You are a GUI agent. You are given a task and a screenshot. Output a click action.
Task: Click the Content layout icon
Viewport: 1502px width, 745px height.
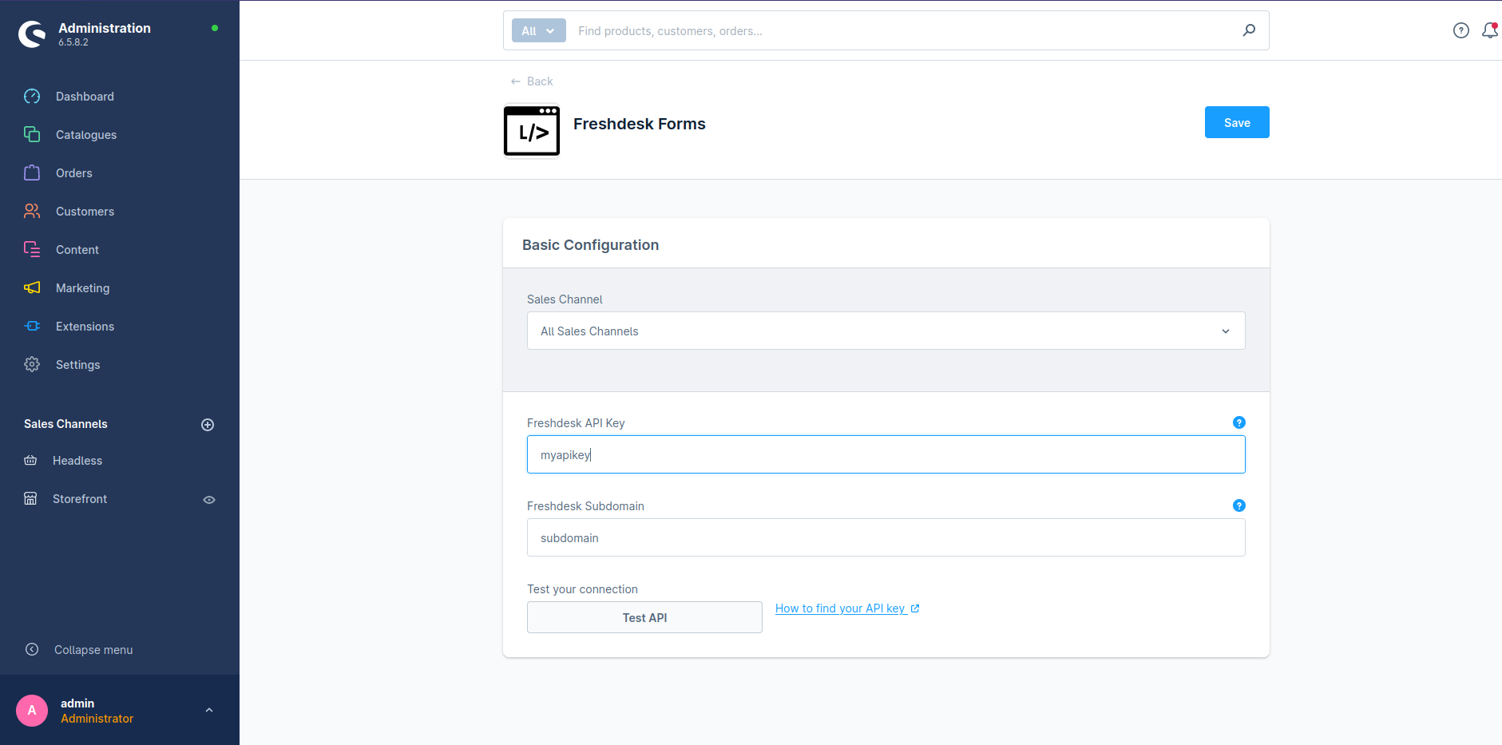coord(32,250)
